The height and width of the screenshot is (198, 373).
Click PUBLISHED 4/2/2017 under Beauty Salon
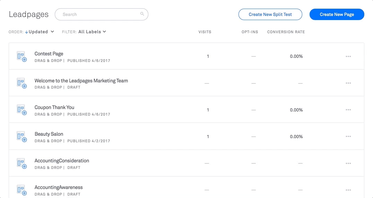point(89,141)
